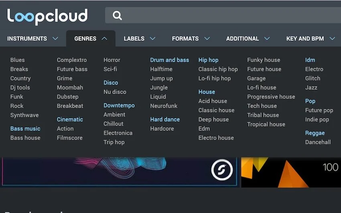Open the Additional dropdown
This screenshot has width=341, height=213.
coord(248,39)
